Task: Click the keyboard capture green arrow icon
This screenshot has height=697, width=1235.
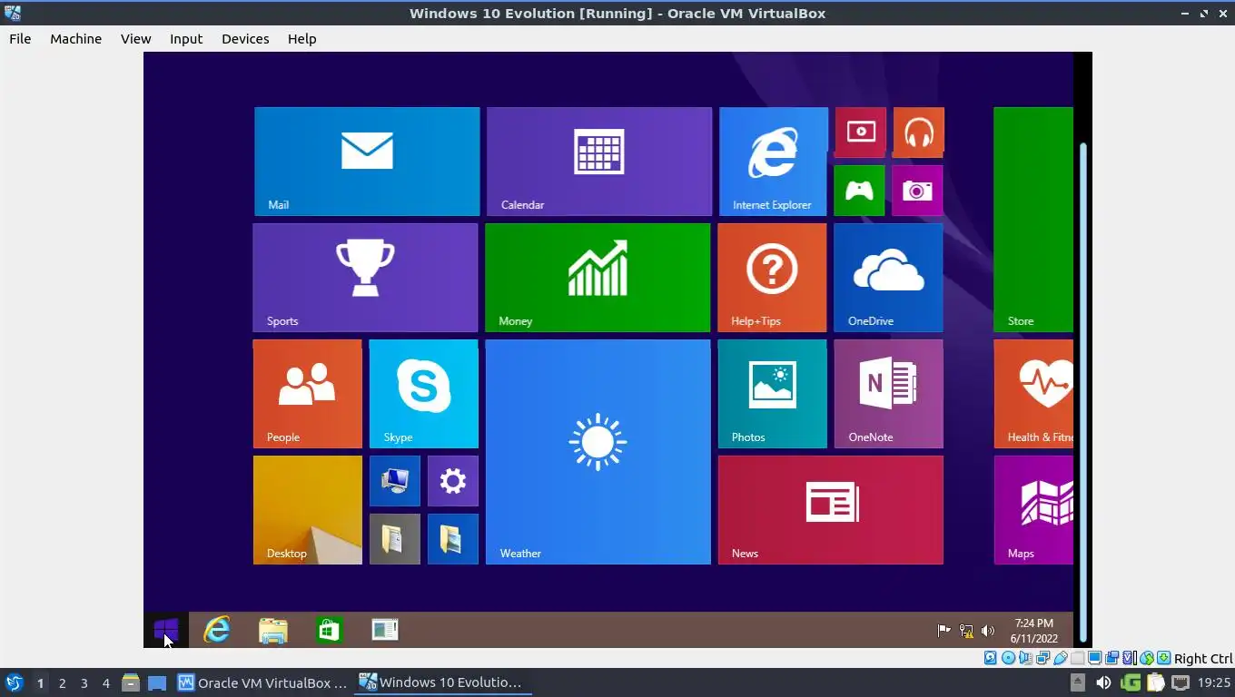Action: pyautogui.click(x=1163, y=658)
